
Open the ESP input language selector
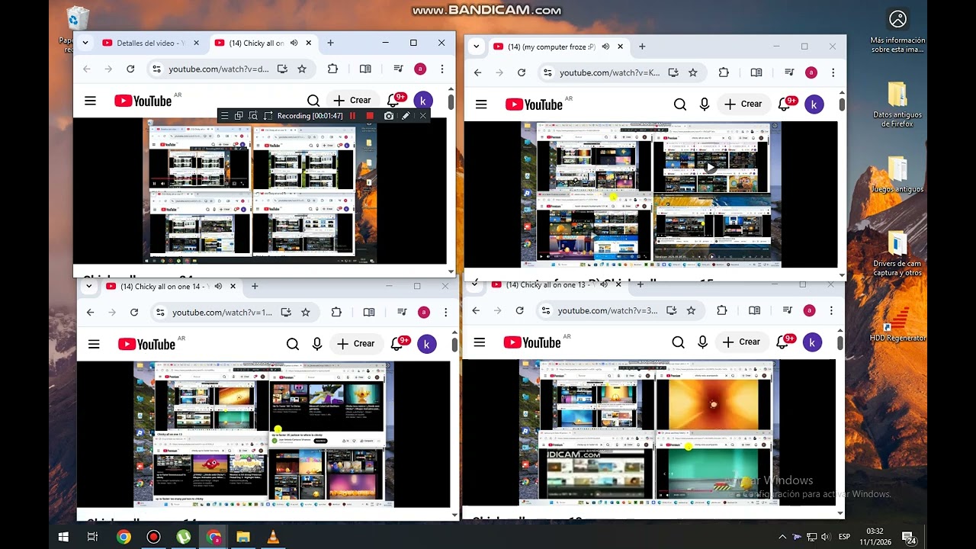coord(844,537)
